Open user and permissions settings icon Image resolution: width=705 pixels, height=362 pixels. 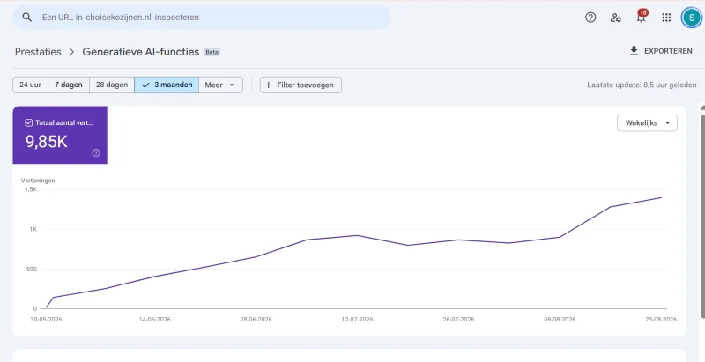615,18
